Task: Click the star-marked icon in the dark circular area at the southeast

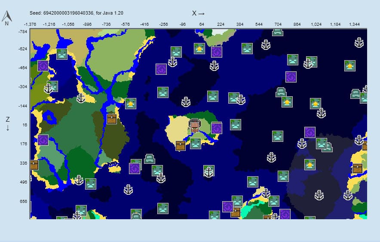Action: 310,165
